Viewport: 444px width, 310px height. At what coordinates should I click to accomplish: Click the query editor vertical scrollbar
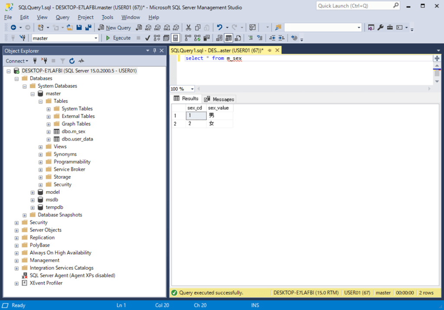[437, 72]
